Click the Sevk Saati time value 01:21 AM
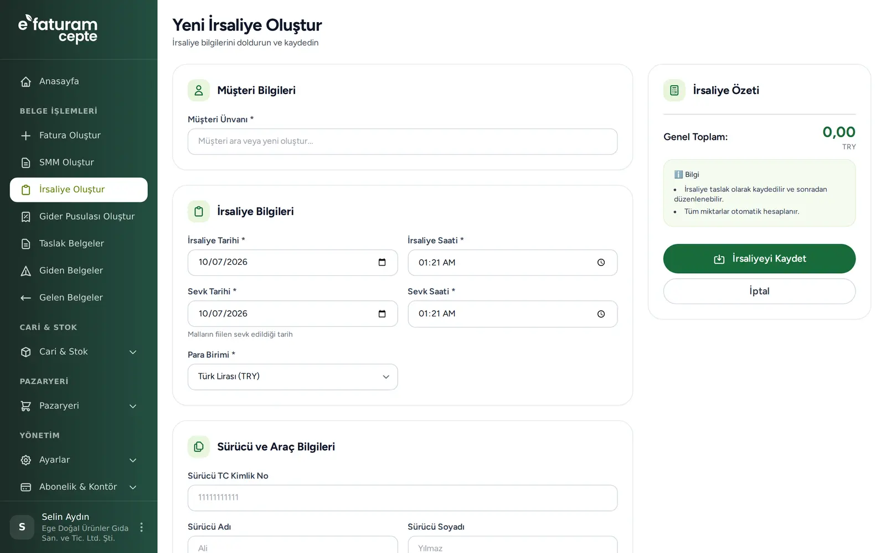This screenshot has width=886, height=553. pyautogui.click(x=437, y=314)
